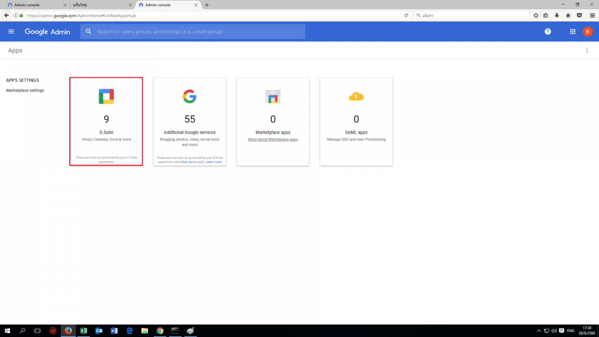
Task: Switch the ENG input language indicator
Action: (571, 331)
